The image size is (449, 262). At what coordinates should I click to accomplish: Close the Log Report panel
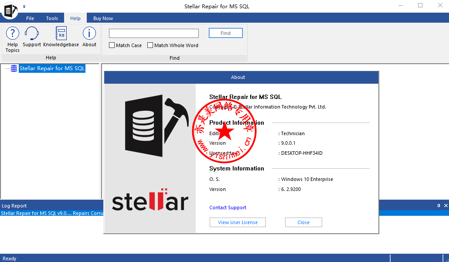[446, 206]
